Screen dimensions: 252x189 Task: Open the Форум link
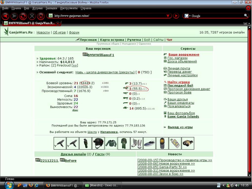coord(74,32)
